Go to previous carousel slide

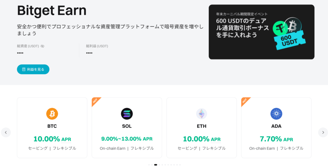[6, 132]
